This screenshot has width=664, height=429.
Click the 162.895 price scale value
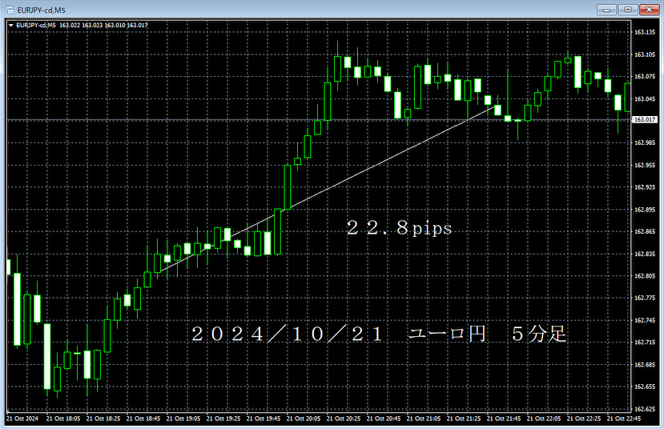(645, 210)
